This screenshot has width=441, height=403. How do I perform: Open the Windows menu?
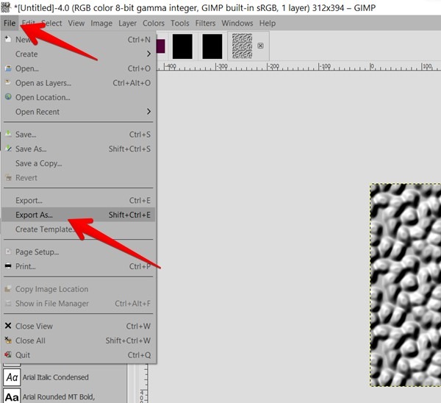pyautogui.click(x=237, y=23)
